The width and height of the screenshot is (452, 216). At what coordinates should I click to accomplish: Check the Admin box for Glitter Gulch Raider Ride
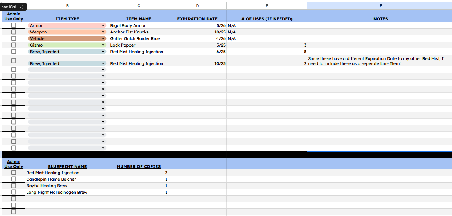pyautogui.click(x=13, y=38)
